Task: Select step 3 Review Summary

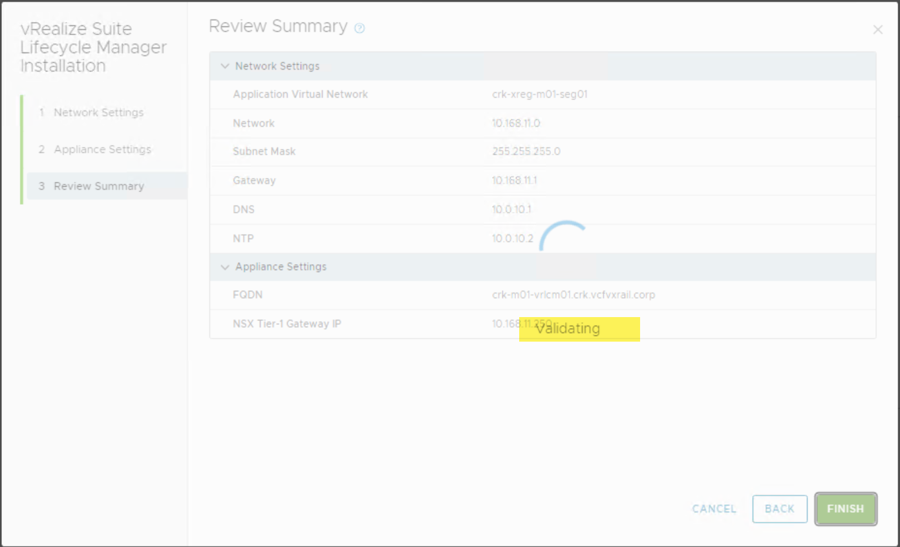Action: click(x=98, y=186)
